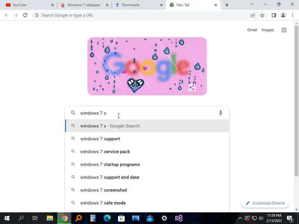This screenshot has width=299, height=224.
Task: Click the security tray icon with red dot
Action: [247, 218]
